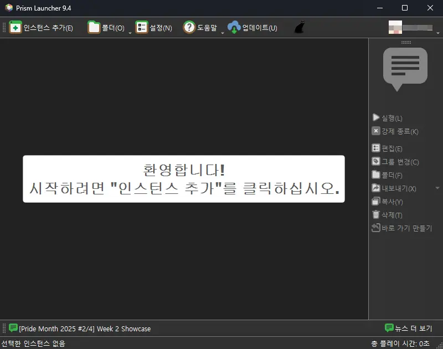443x349 pixels.
Task: Close the Prism Launcher window
Action: click(430, 8)
